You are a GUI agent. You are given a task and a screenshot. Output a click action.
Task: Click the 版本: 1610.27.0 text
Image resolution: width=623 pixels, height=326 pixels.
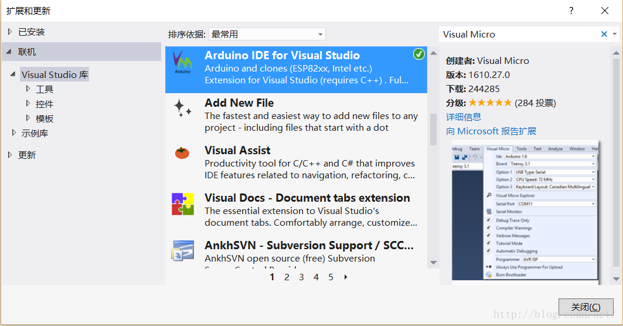pos(478,74)
